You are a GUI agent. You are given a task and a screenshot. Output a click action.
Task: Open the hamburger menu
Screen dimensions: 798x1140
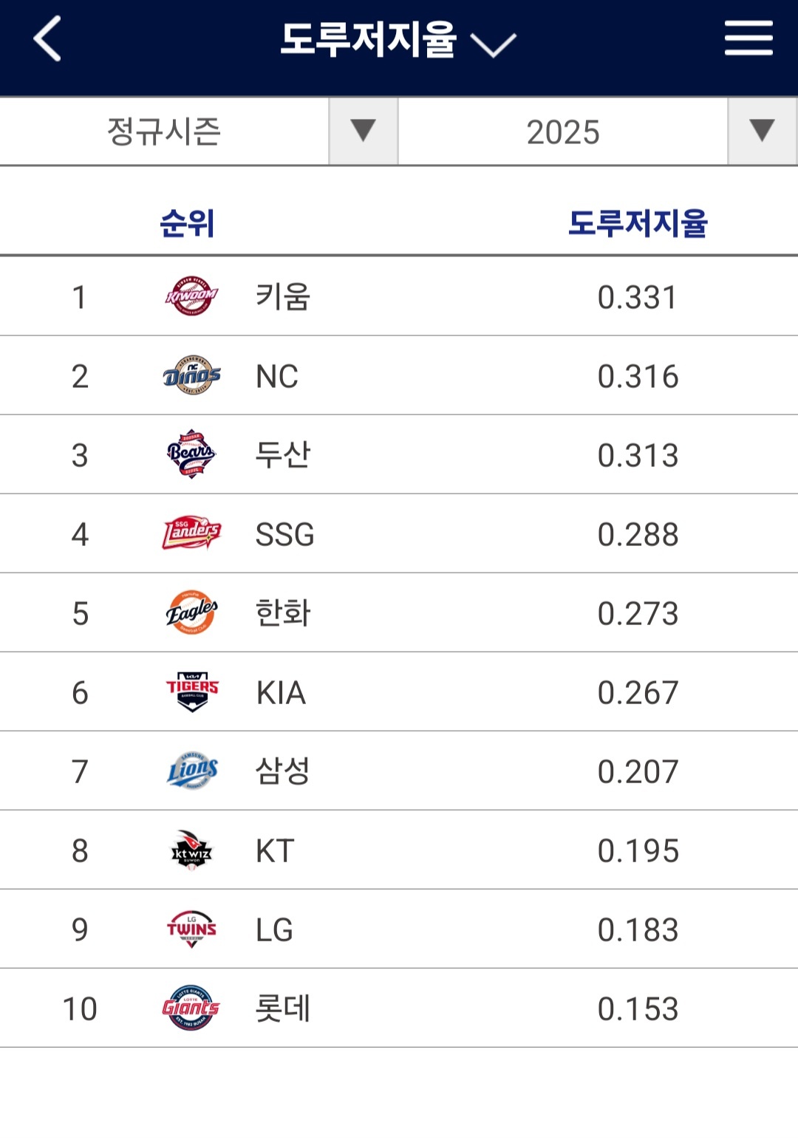[748, 38]
